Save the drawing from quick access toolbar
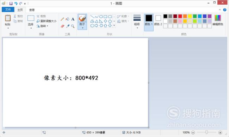The width and height of the screenshot is (229, 137). pyautogui.click(x=11, y=4)
